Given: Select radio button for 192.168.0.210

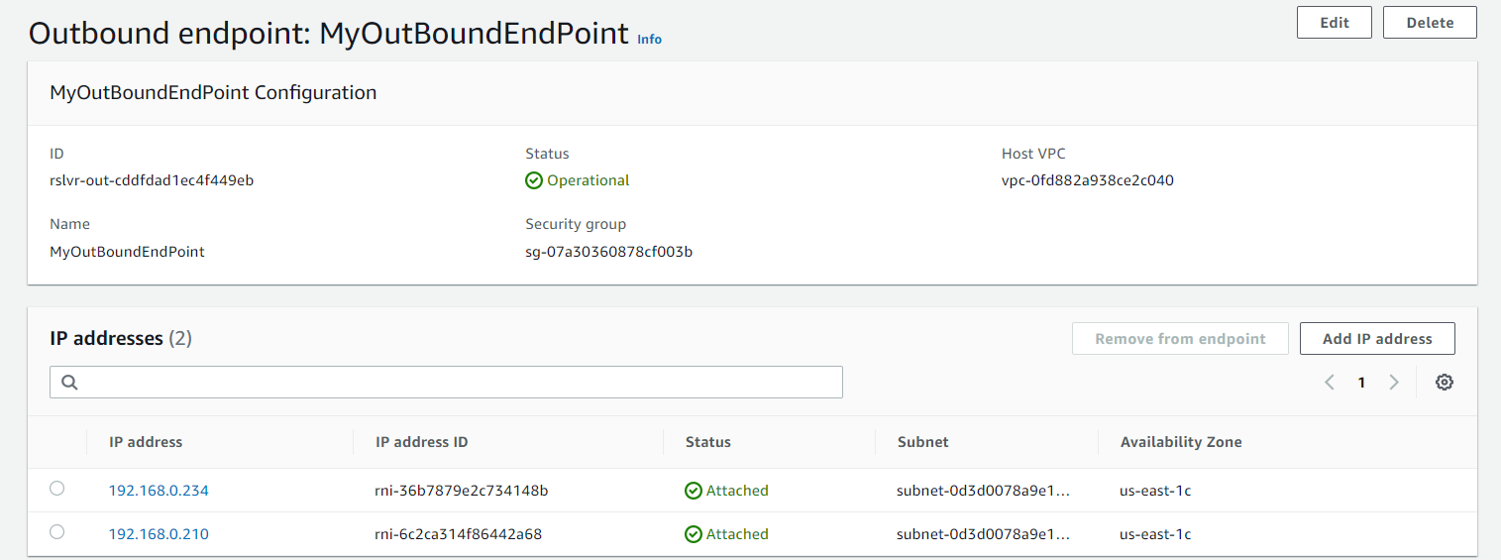Looking at the screenshot, I should pyautogui.click(x=57, y=532).
